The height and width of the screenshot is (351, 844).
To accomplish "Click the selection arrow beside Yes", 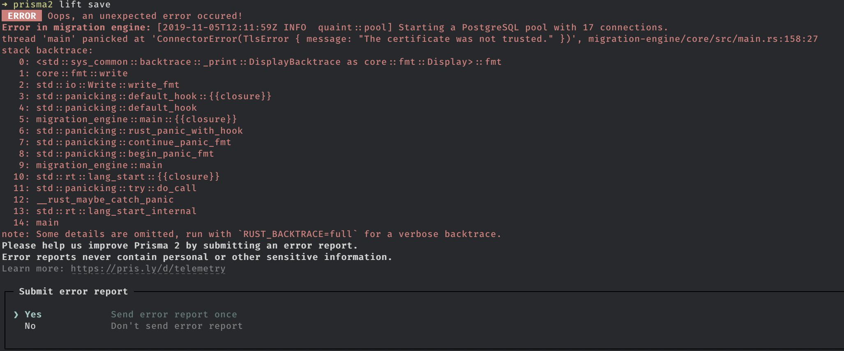I will coord(16,315).
